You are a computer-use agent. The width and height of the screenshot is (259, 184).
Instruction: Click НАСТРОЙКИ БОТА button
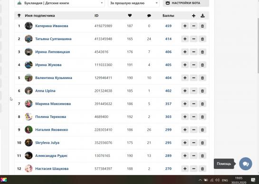tap(186, 3)
